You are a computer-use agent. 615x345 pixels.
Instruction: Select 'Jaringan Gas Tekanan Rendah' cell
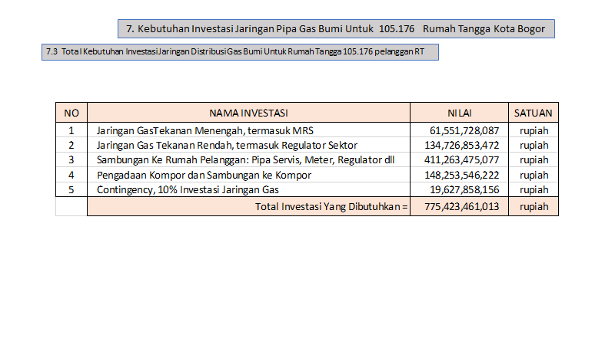pos(248,145)
